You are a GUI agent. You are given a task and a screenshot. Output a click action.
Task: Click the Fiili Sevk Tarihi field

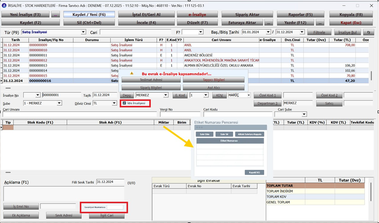[110, 182]
